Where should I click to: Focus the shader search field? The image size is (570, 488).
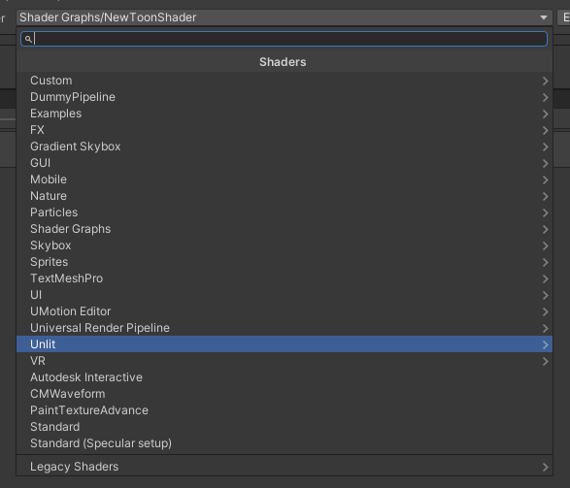click(284, 39)
